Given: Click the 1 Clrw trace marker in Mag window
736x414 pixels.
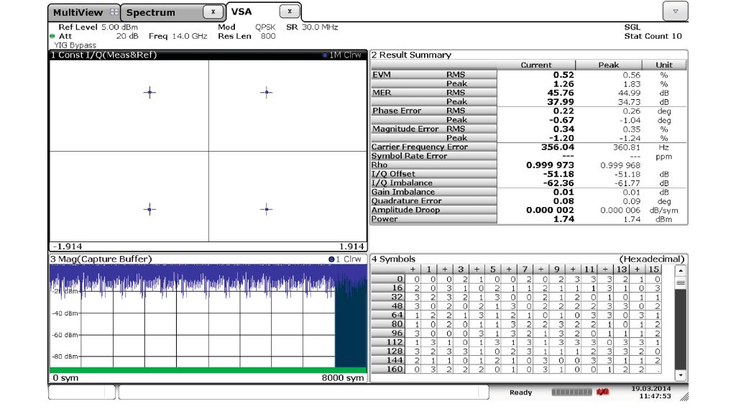Looking at the screenshot, I should 331,259.
